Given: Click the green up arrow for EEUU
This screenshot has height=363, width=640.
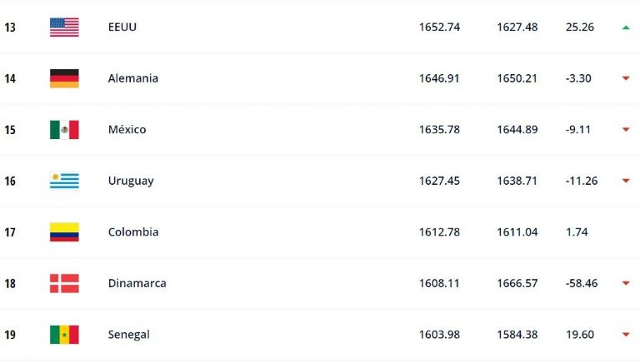Looking at the screenshot, I should click(x=625, y=27).
